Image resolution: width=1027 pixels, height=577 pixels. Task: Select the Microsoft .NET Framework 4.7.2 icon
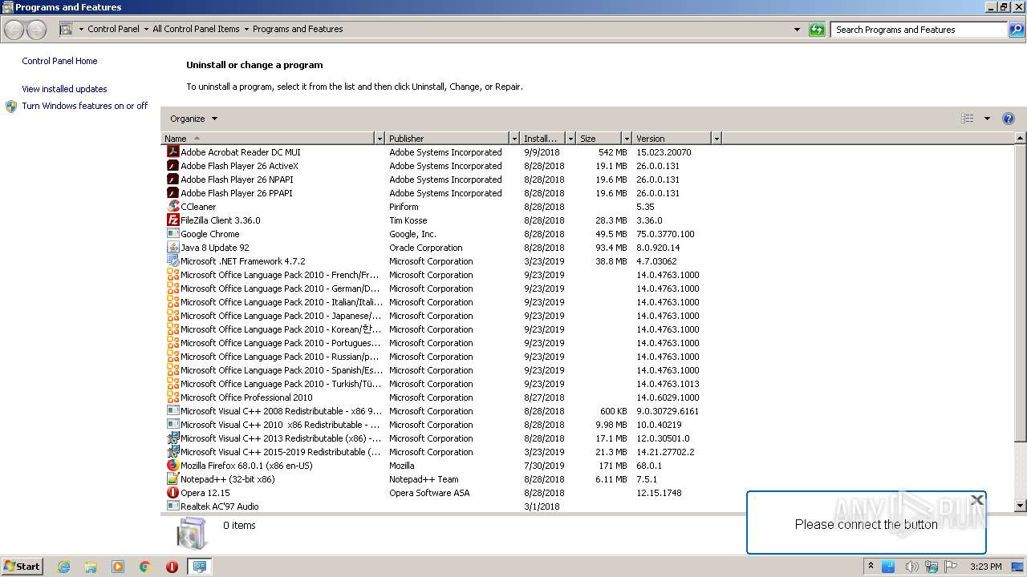tap(173, 261)
